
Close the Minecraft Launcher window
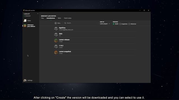click(149, 10)
